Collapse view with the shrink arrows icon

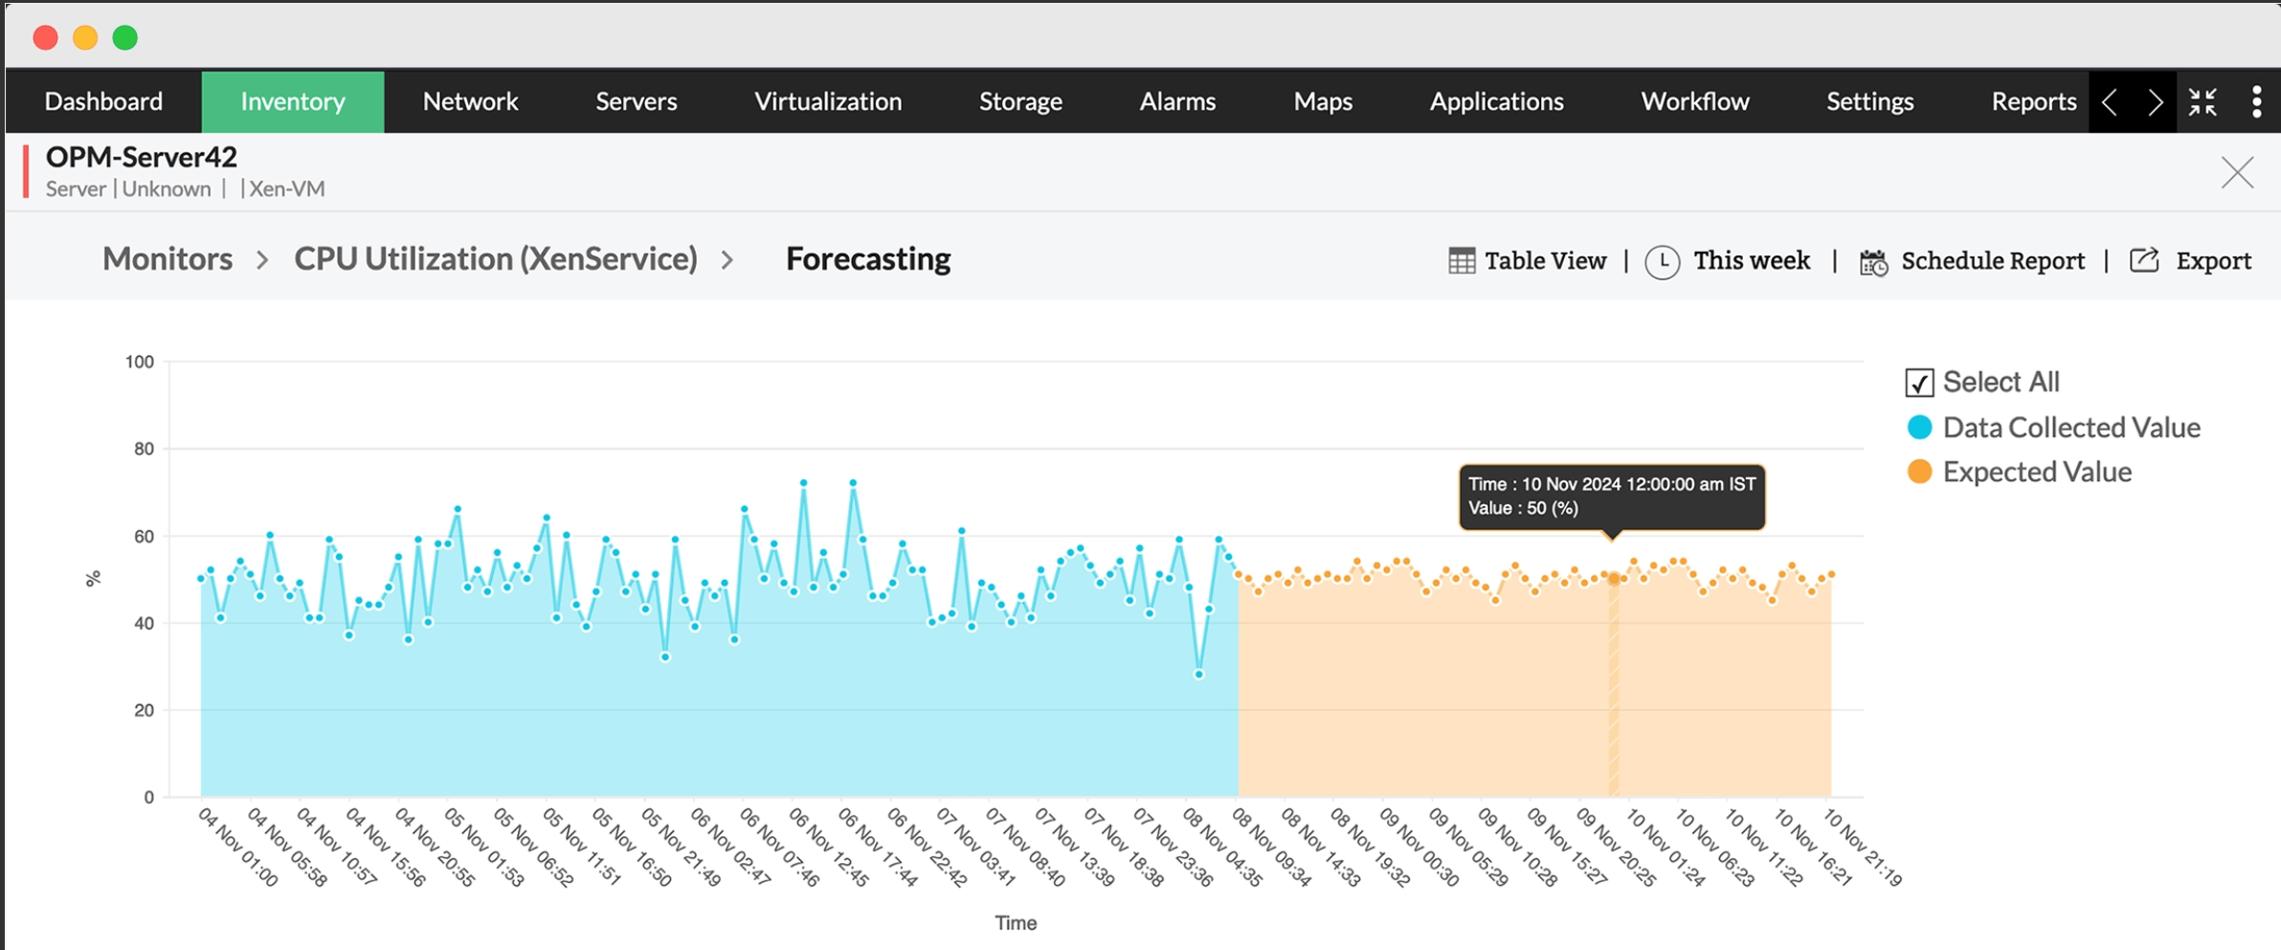(x=2203, y=101)
